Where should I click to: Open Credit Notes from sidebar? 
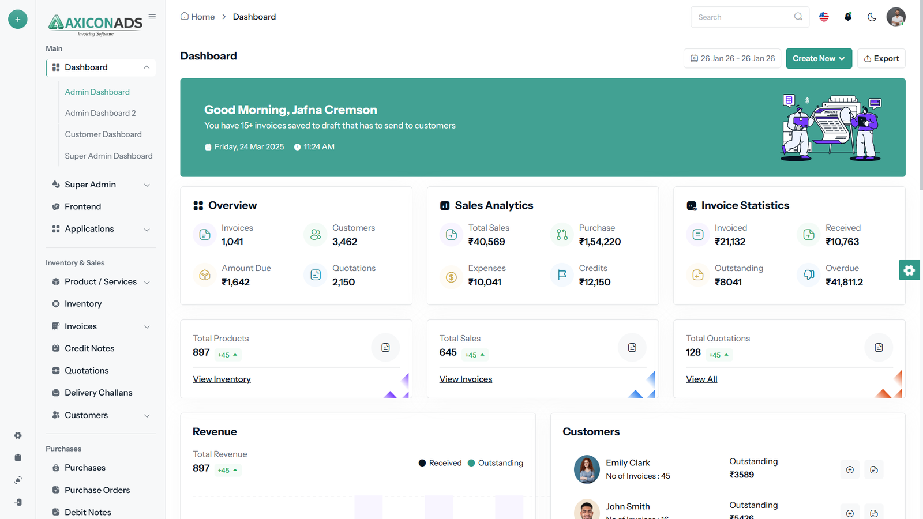click(89, 348)
